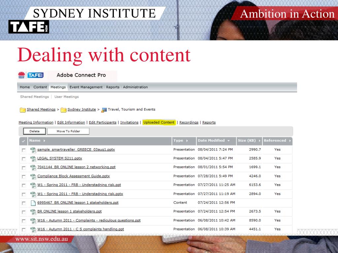This screenshot has width=338, height=253.
Task: Click icon of Understadning risk.ppt row
Action: coord(33,185)
